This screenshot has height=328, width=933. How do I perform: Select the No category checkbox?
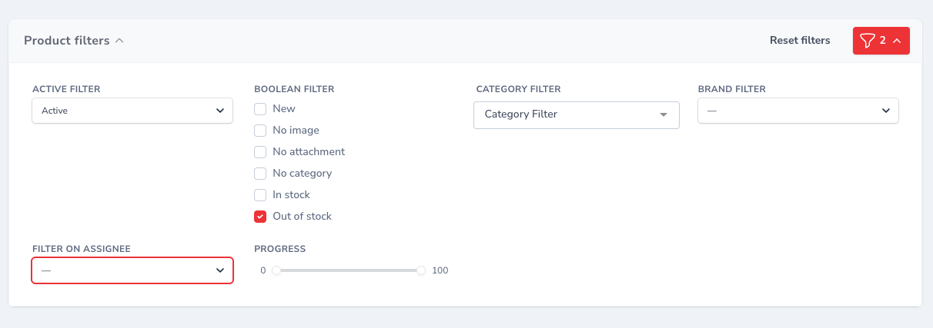tap(260, 174)
